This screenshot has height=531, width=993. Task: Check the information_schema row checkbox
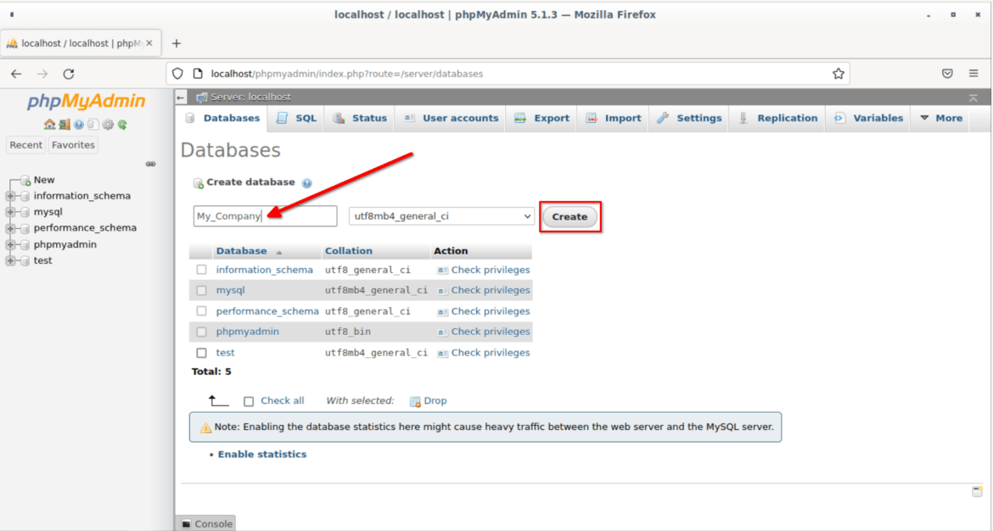(x=201, y=270)
